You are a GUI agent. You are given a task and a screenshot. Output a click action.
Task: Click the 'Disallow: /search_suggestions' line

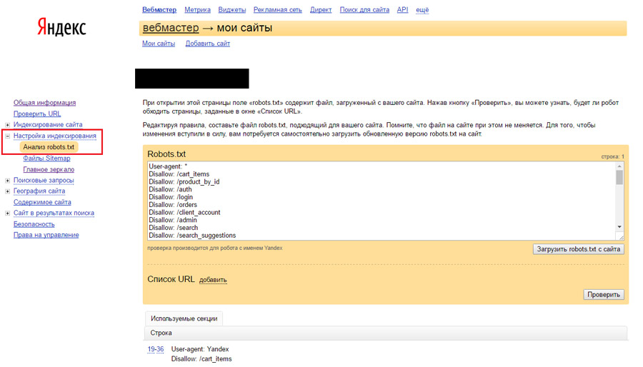[192, 236]
